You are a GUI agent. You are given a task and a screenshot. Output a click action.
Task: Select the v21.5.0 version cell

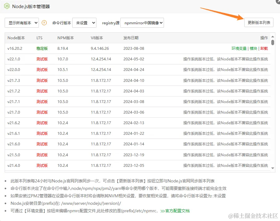(14, 155)
